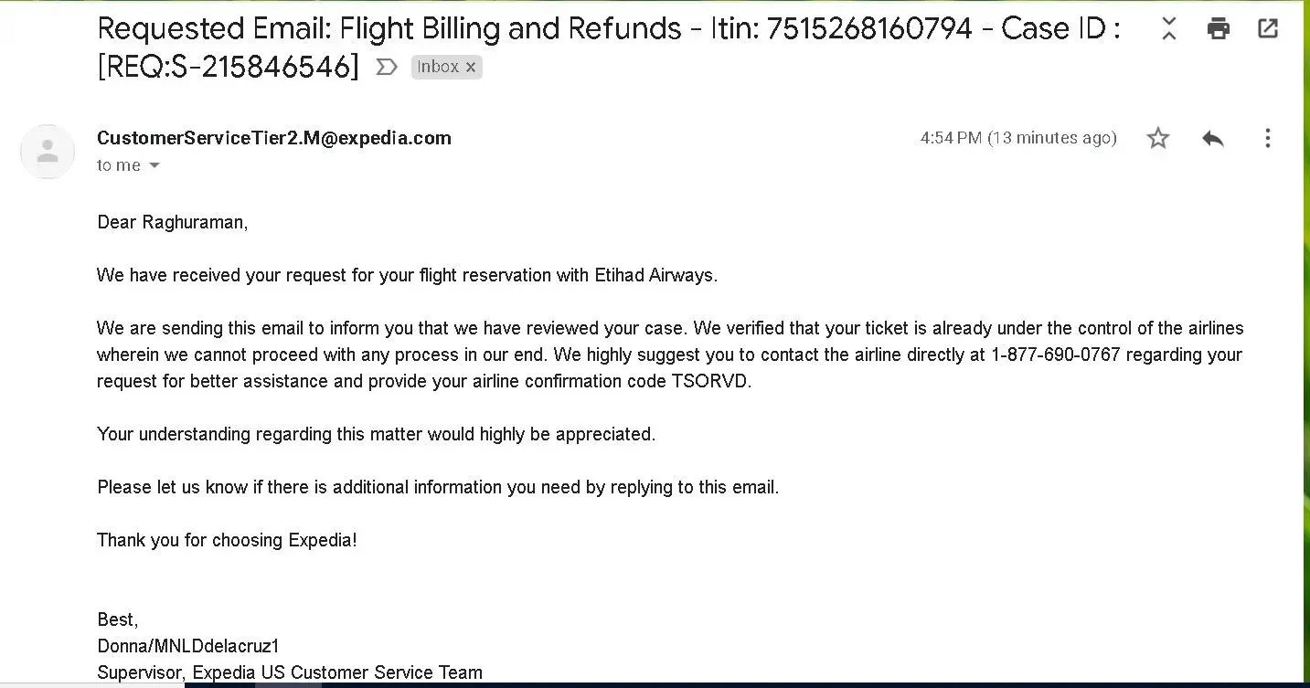Click the sender's profile avatar
This screenshot has width=1310, height=688.
point(48,152)
